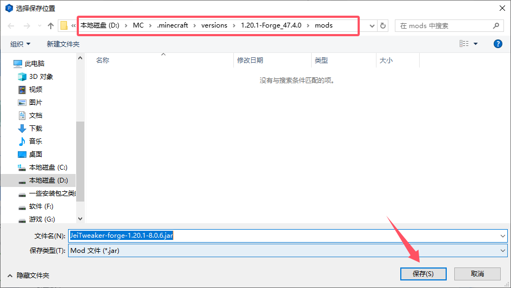Expand the 文件名 combo box arrow
Screen dimensions: 511x288
coord(503,236)
